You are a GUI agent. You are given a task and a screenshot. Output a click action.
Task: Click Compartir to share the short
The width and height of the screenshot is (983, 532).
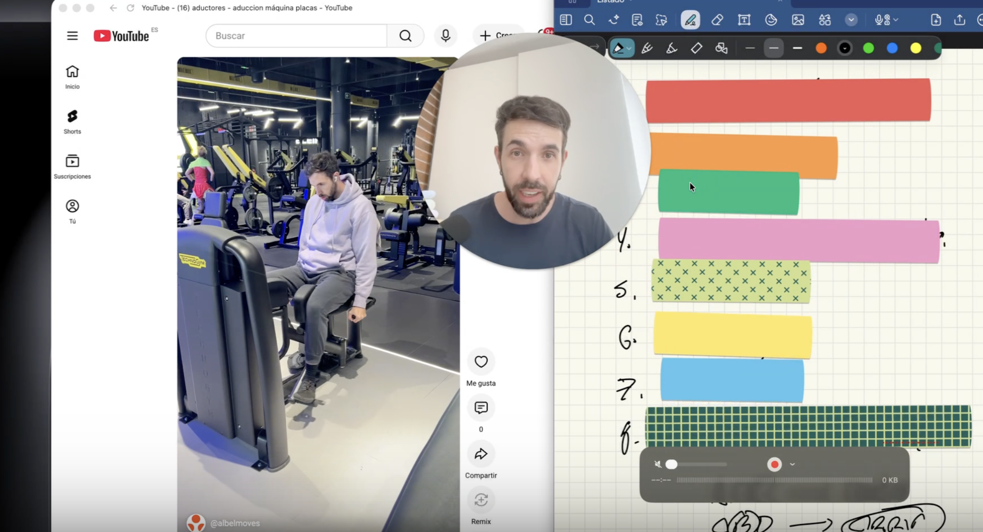coord(481,454)
